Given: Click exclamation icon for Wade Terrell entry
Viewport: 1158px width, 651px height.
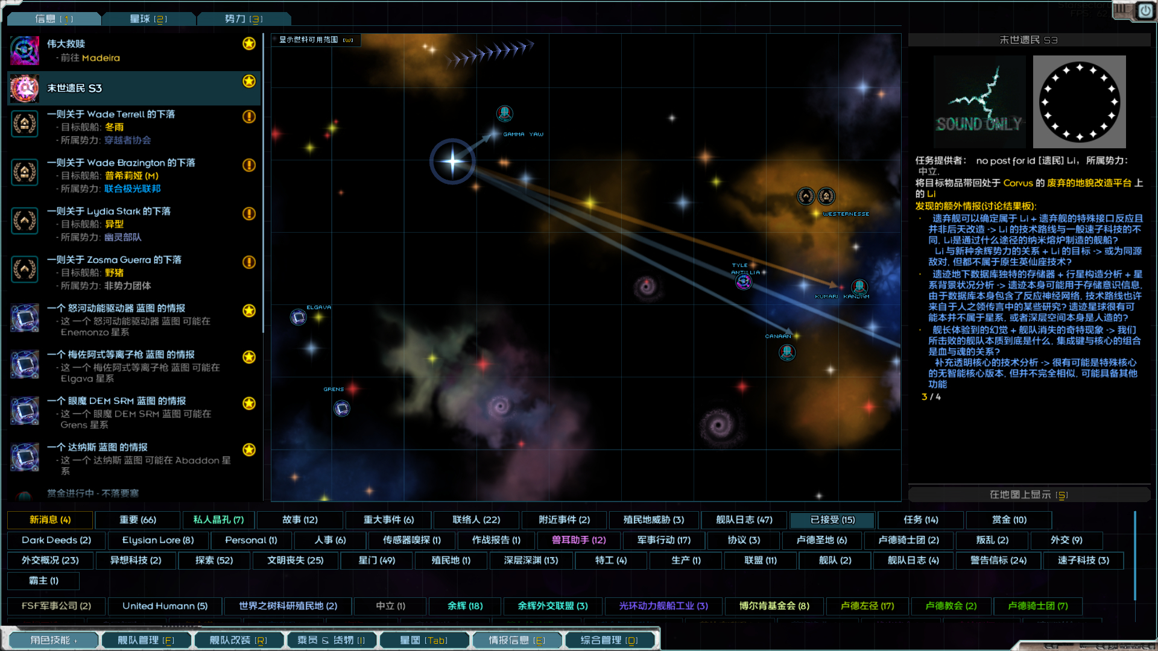Looking at the screenshot, I should [248, 116].
